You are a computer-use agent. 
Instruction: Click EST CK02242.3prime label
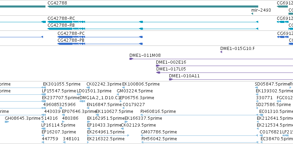coord(104,84)
